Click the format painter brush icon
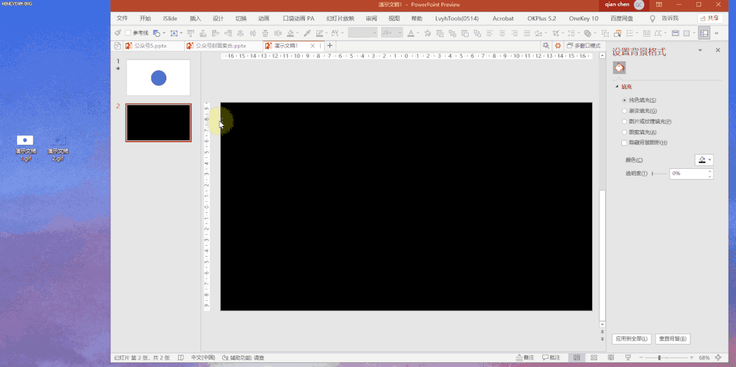The image size is (736, 367). click(x=118, y=33)
